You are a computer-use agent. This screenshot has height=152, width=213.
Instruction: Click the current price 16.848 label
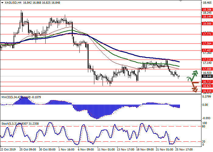207,76
